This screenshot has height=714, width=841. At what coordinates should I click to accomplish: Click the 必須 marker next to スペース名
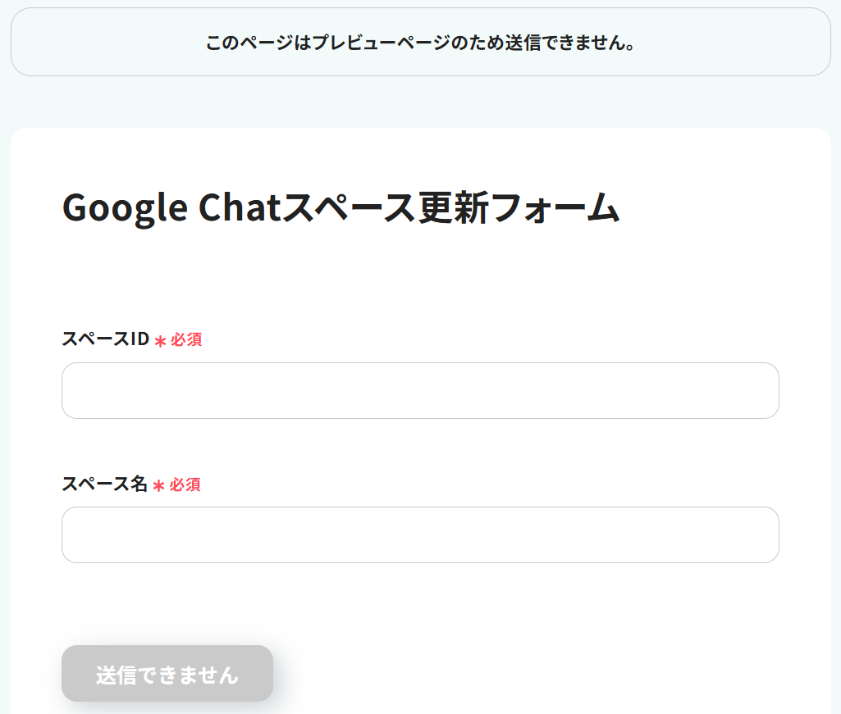click(185, 485)
